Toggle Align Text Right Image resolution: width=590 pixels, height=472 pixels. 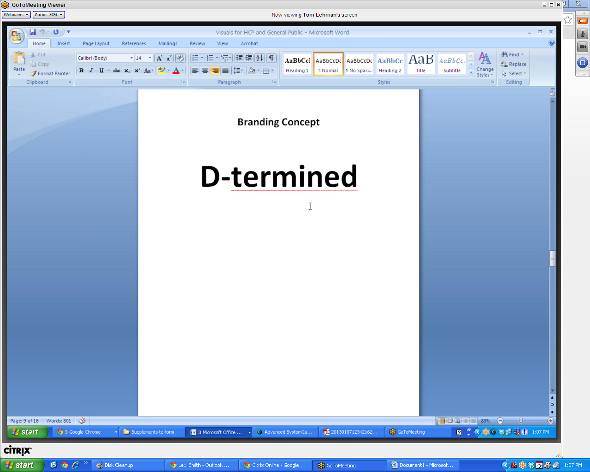click(x=215, y=71)
